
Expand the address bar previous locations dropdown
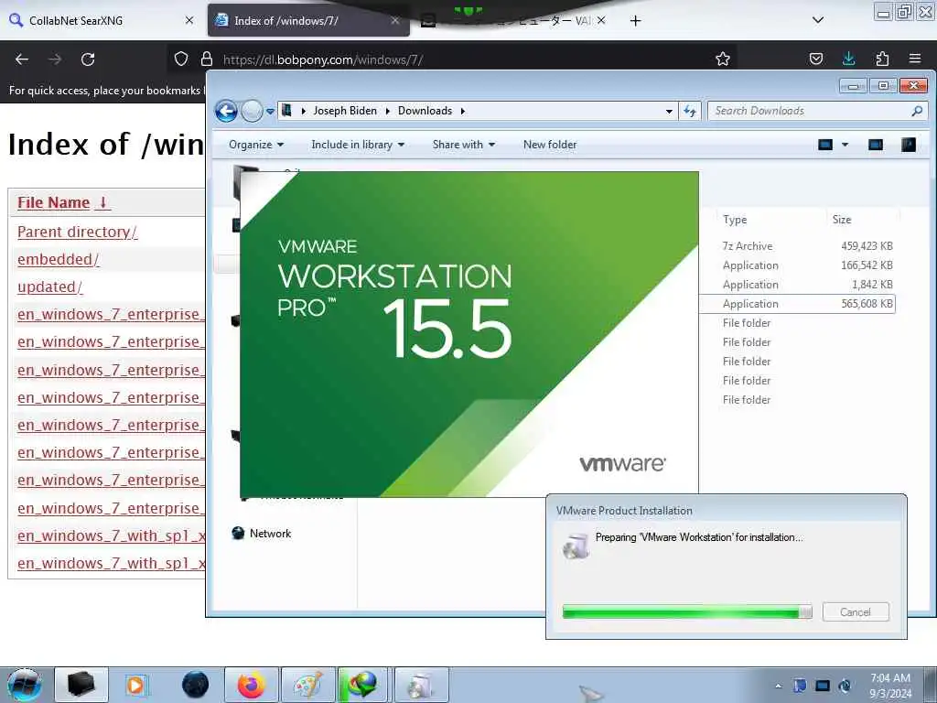coord(669,111)
